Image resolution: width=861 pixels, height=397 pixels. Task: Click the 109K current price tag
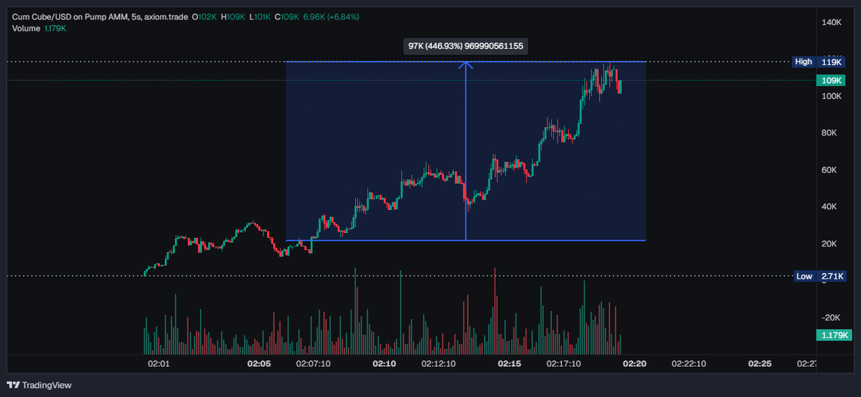click(x=832, y=80)
